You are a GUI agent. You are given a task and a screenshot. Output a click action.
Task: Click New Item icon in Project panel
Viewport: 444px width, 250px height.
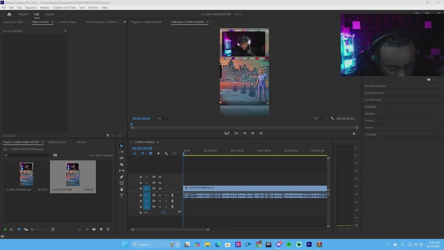point(101,229)
